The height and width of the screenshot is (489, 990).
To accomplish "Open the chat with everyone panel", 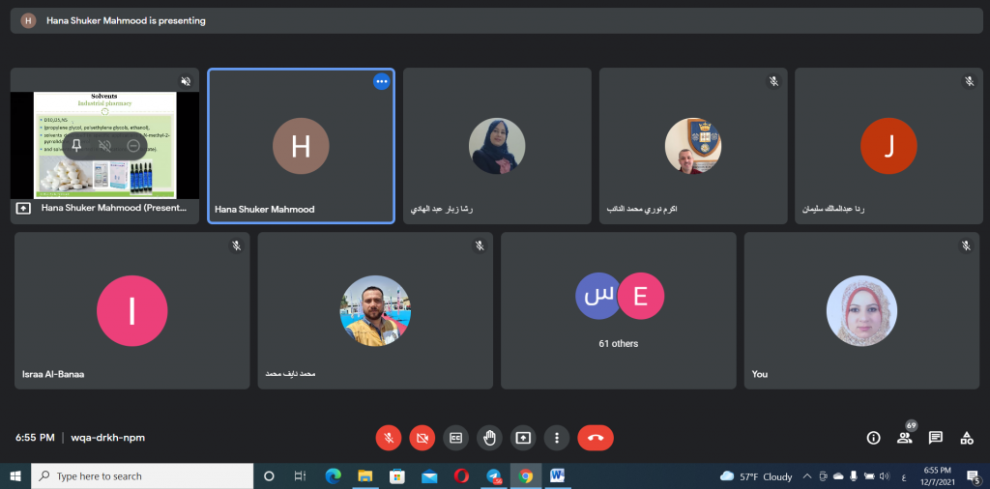I will [935, 438].
